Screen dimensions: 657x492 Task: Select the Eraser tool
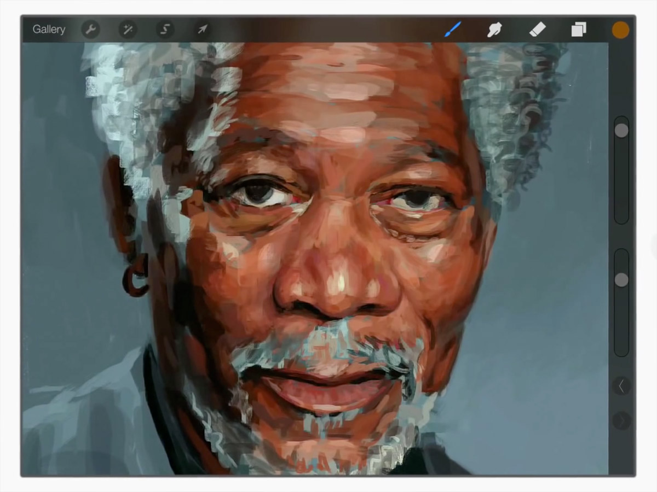538,30
